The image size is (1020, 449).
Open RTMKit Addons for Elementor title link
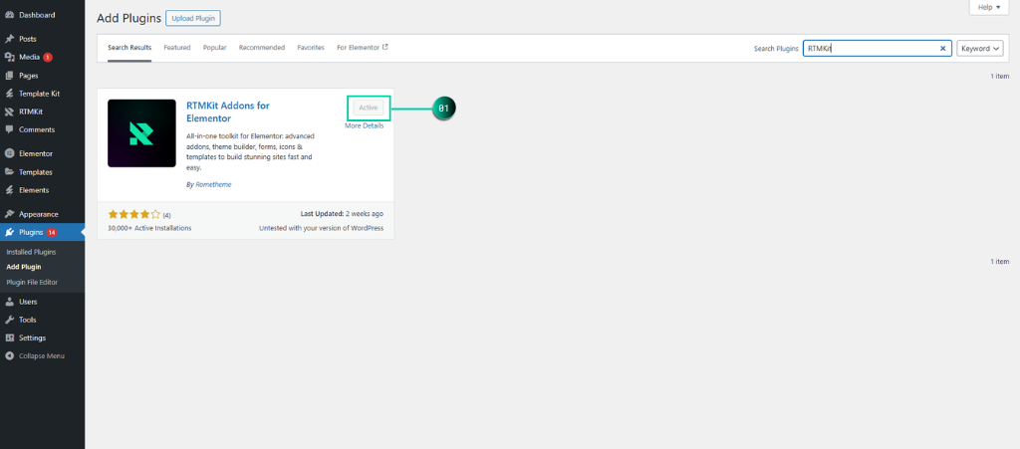click(228, 112)
